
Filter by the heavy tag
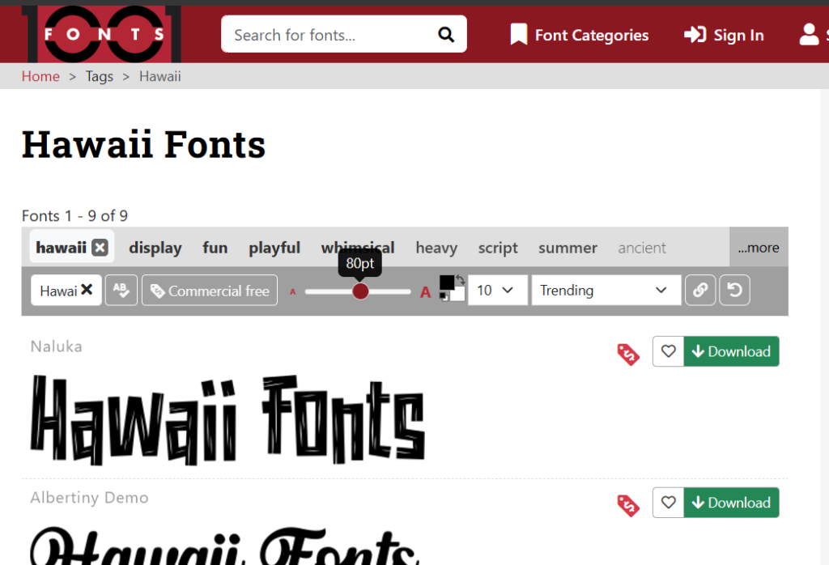[436, 248]
